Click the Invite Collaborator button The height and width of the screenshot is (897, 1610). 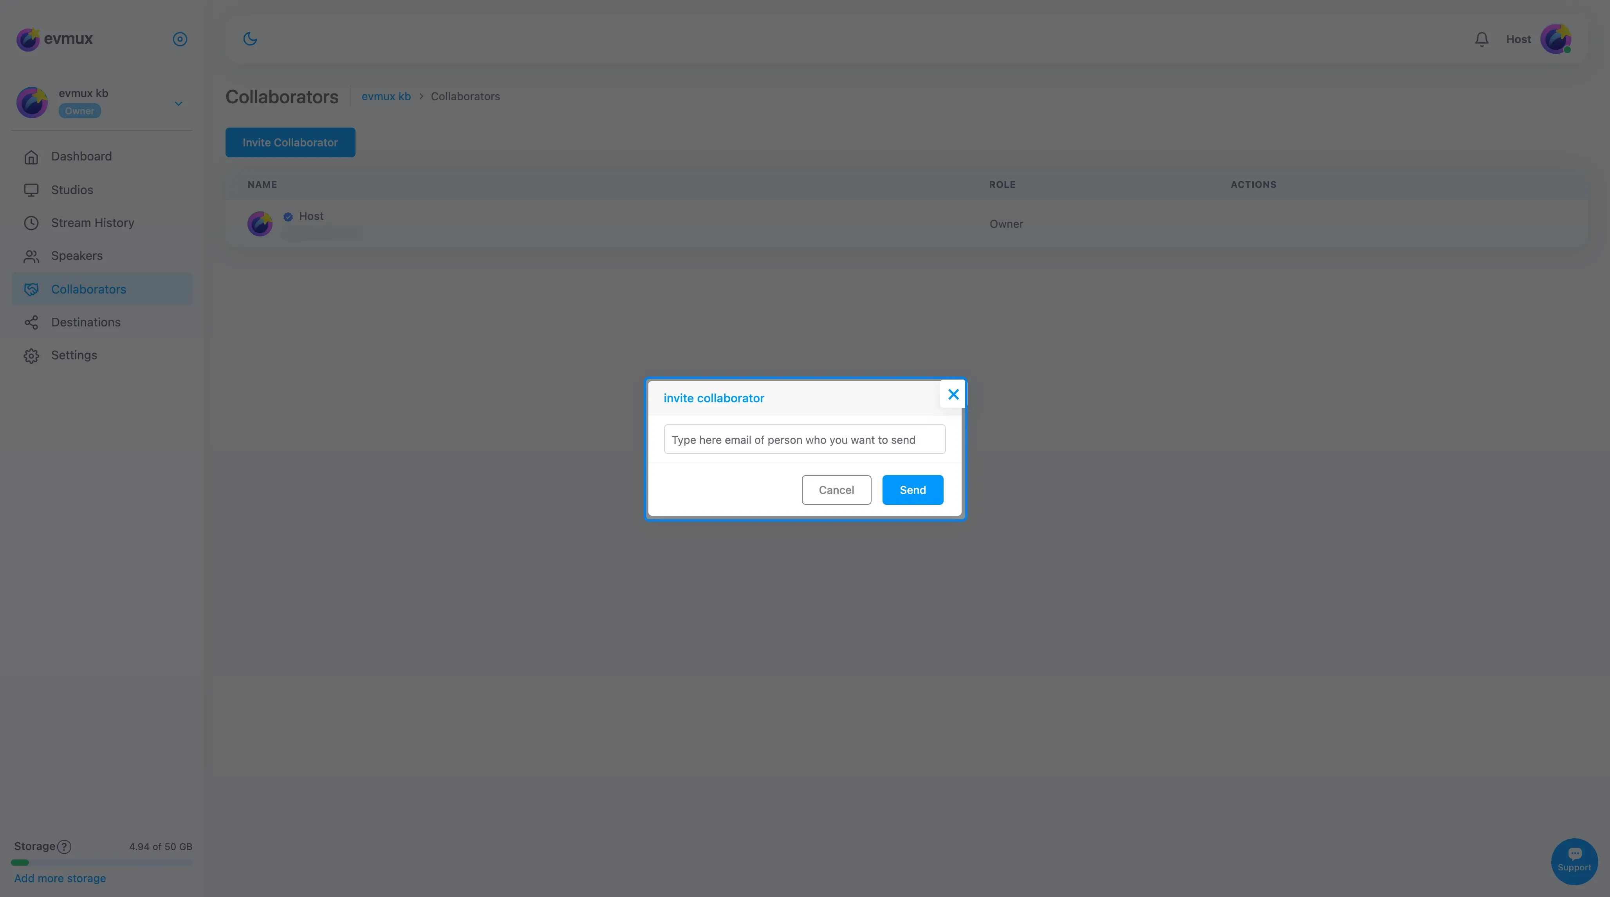pos(290,142)
